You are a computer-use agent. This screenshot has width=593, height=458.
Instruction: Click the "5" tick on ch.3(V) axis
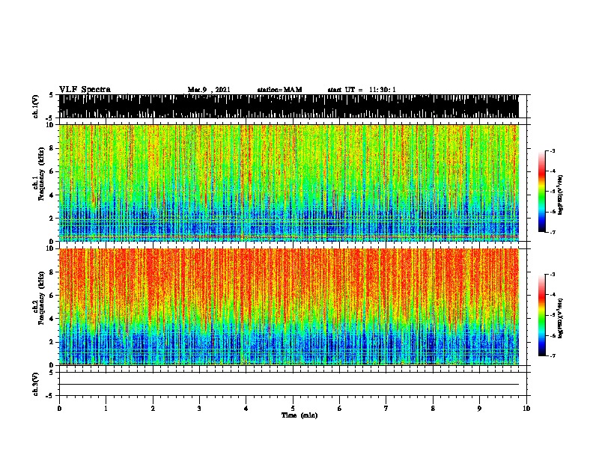pos(51,373)
